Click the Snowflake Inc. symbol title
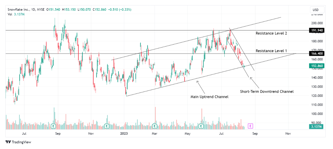The width and height of the screenshot is (333, 149). coord(19,9)
